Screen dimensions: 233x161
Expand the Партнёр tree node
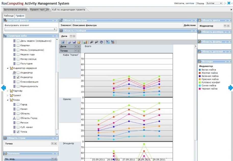pos(7,91)
